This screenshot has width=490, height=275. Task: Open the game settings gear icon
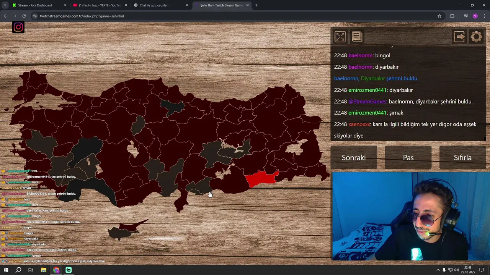(476, 37)
